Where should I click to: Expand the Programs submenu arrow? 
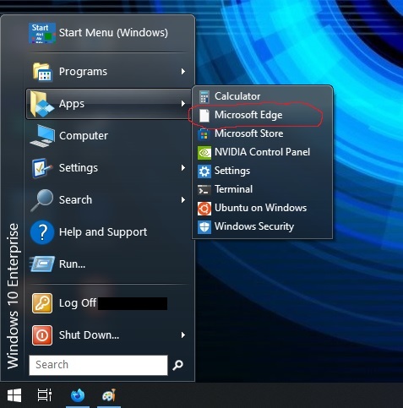(183, 72)
